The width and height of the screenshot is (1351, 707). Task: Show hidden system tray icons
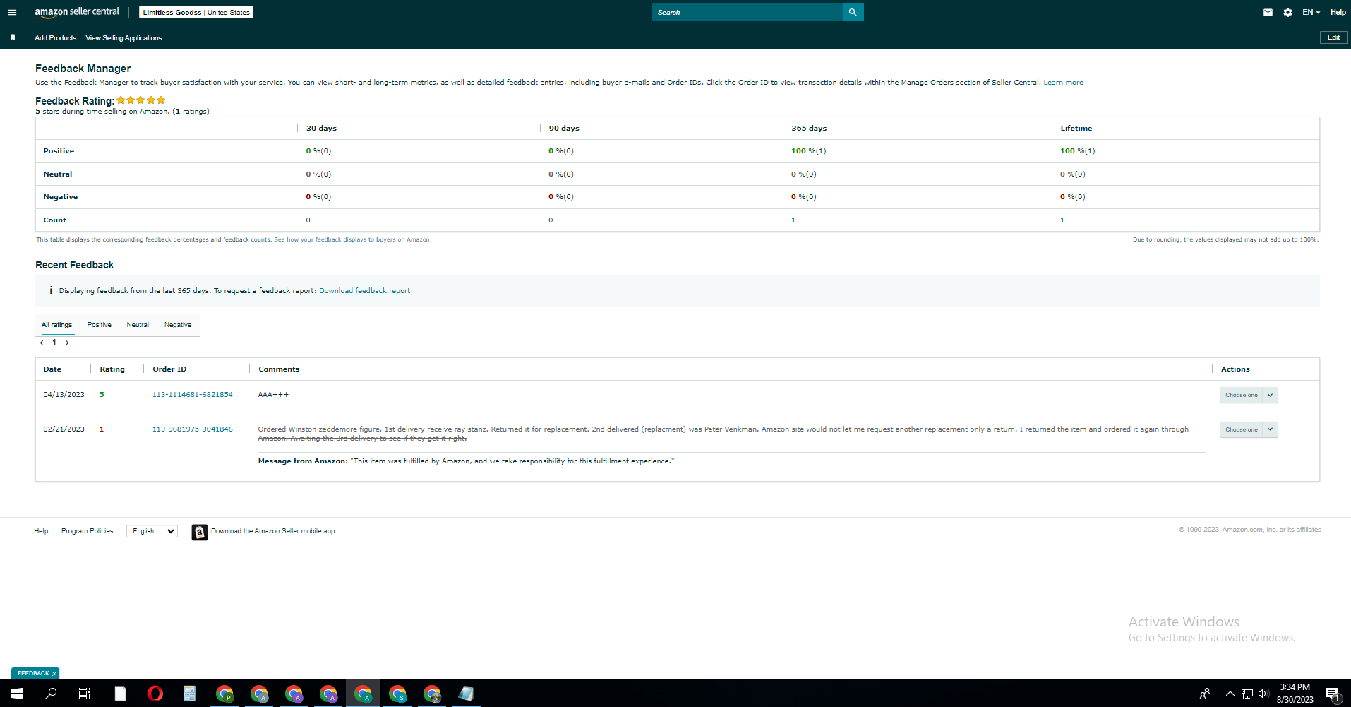click(x=1230, y=694)
